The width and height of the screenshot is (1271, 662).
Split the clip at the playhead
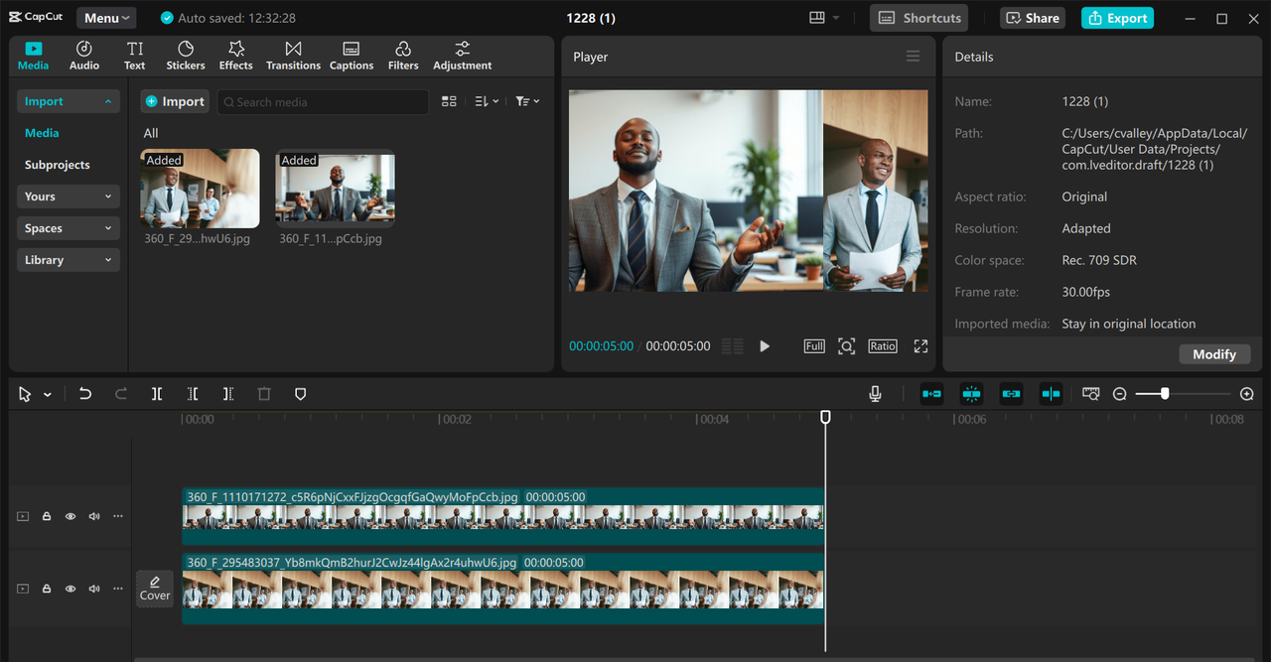pos(157,393)
